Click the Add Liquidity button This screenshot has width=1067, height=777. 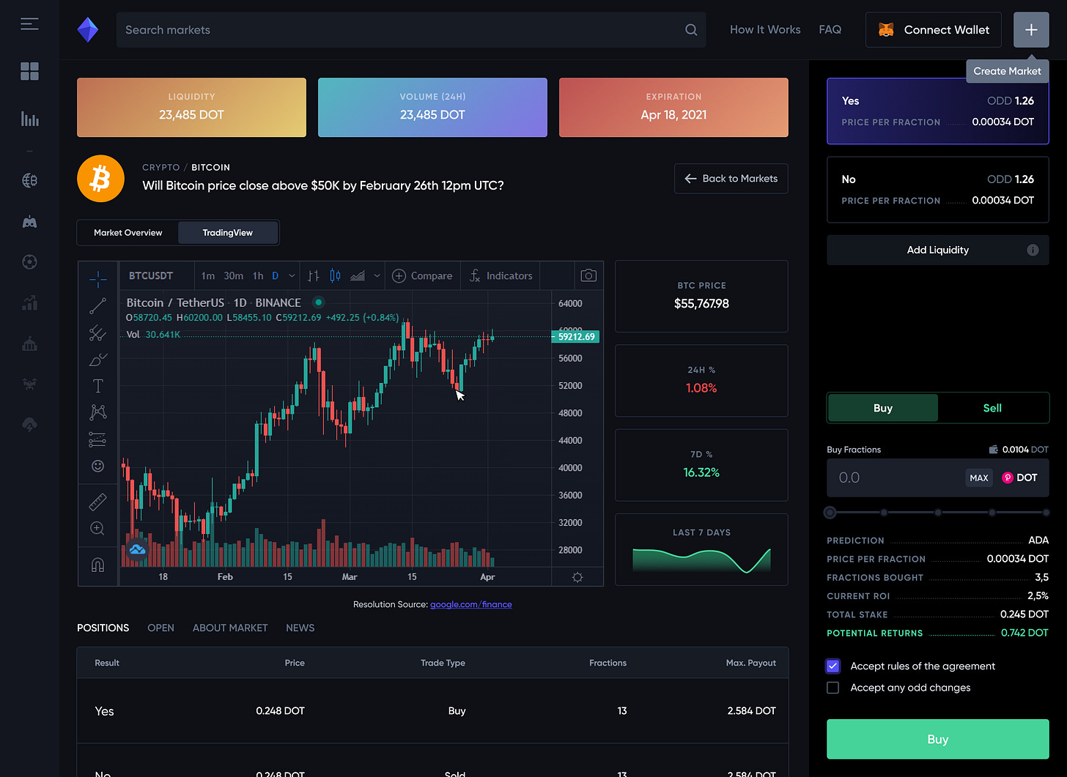coord(938,250)
